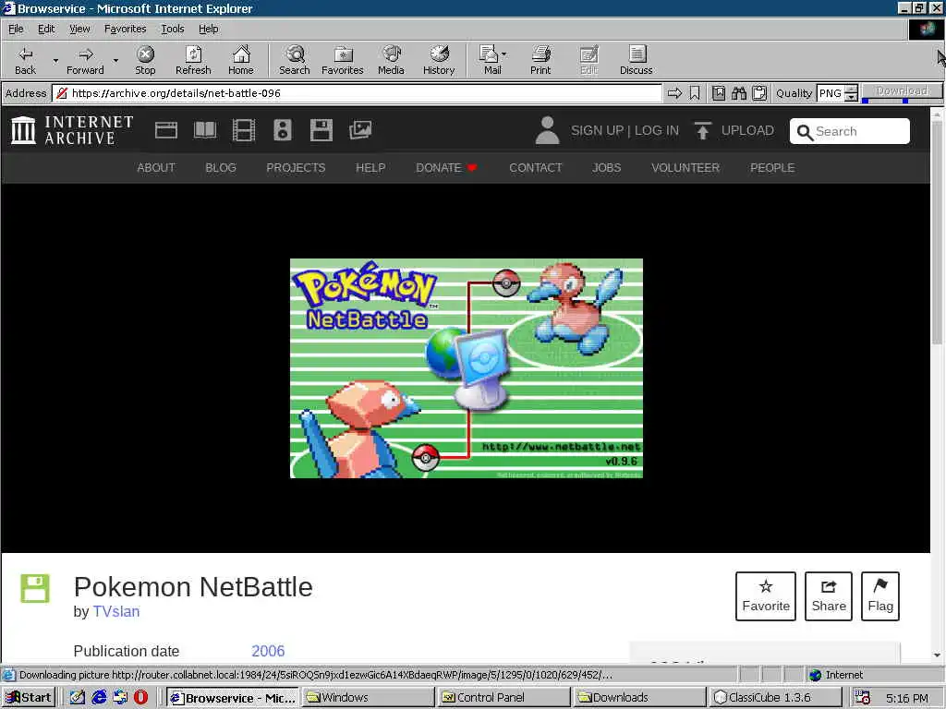This screenshot has height=709, width=946.
Task: Open the Internet Archive Texts book icon
Action: [205, 130]
